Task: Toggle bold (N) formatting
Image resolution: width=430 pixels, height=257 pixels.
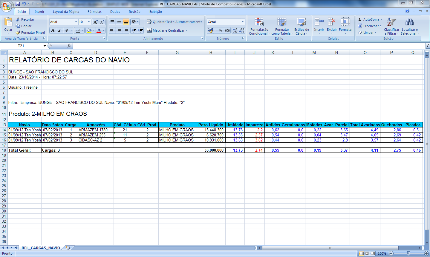Action: (x=53, y=30)
